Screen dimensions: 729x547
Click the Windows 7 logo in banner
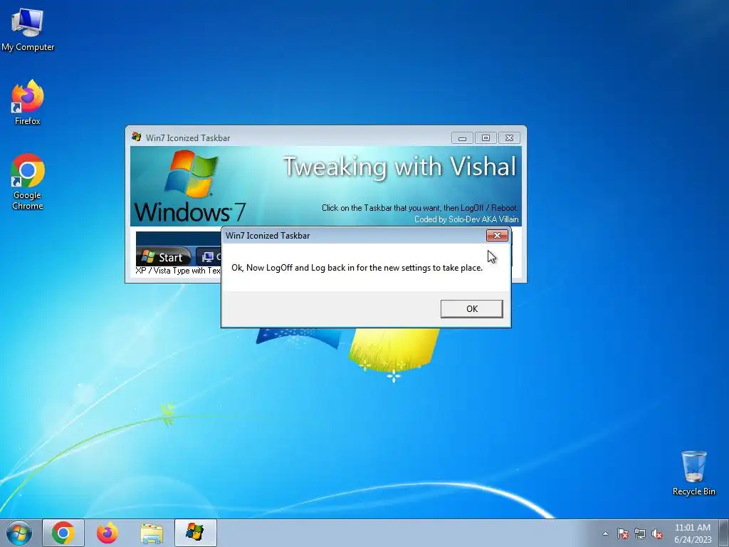[x=189, y=187]
